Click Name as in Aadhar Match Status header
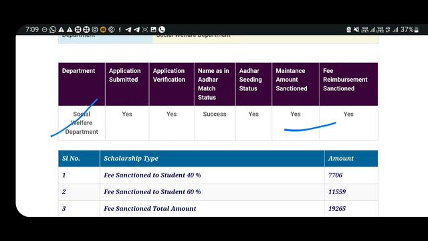 click(215, 84)
